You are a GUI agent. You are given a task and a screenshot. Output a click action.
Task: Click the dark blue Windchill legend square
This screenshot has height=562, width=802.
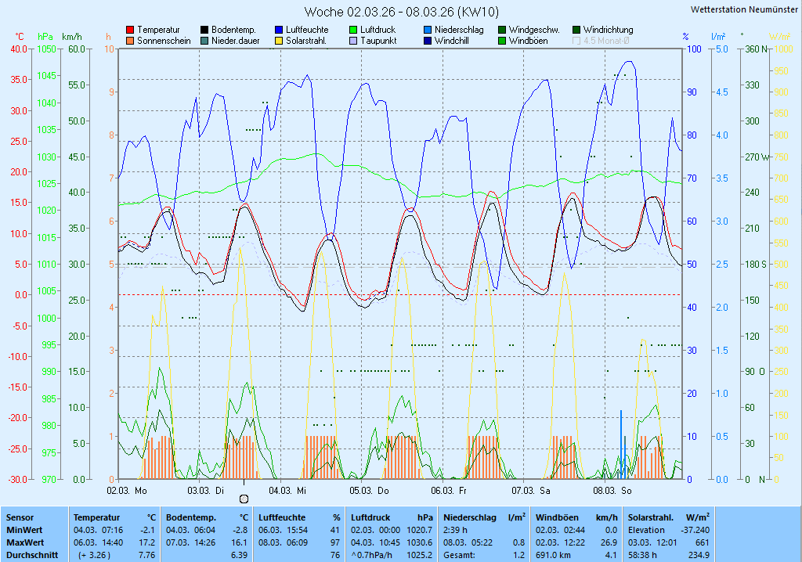pos(428,41)
